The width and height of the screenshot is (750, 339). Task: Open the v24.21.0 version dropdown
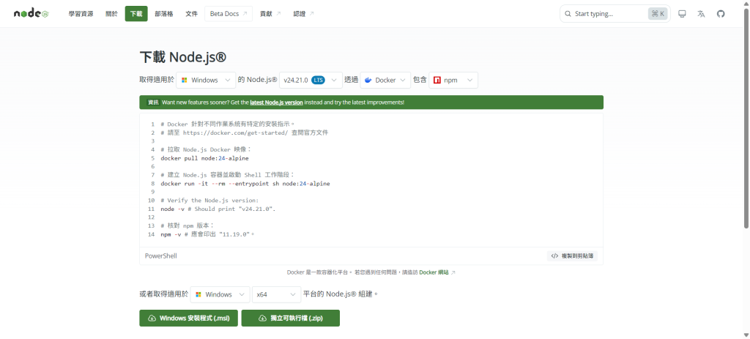[311, 81]
